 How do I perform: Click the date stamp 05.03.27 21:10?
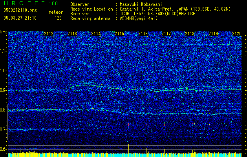[x=20, y=18]
